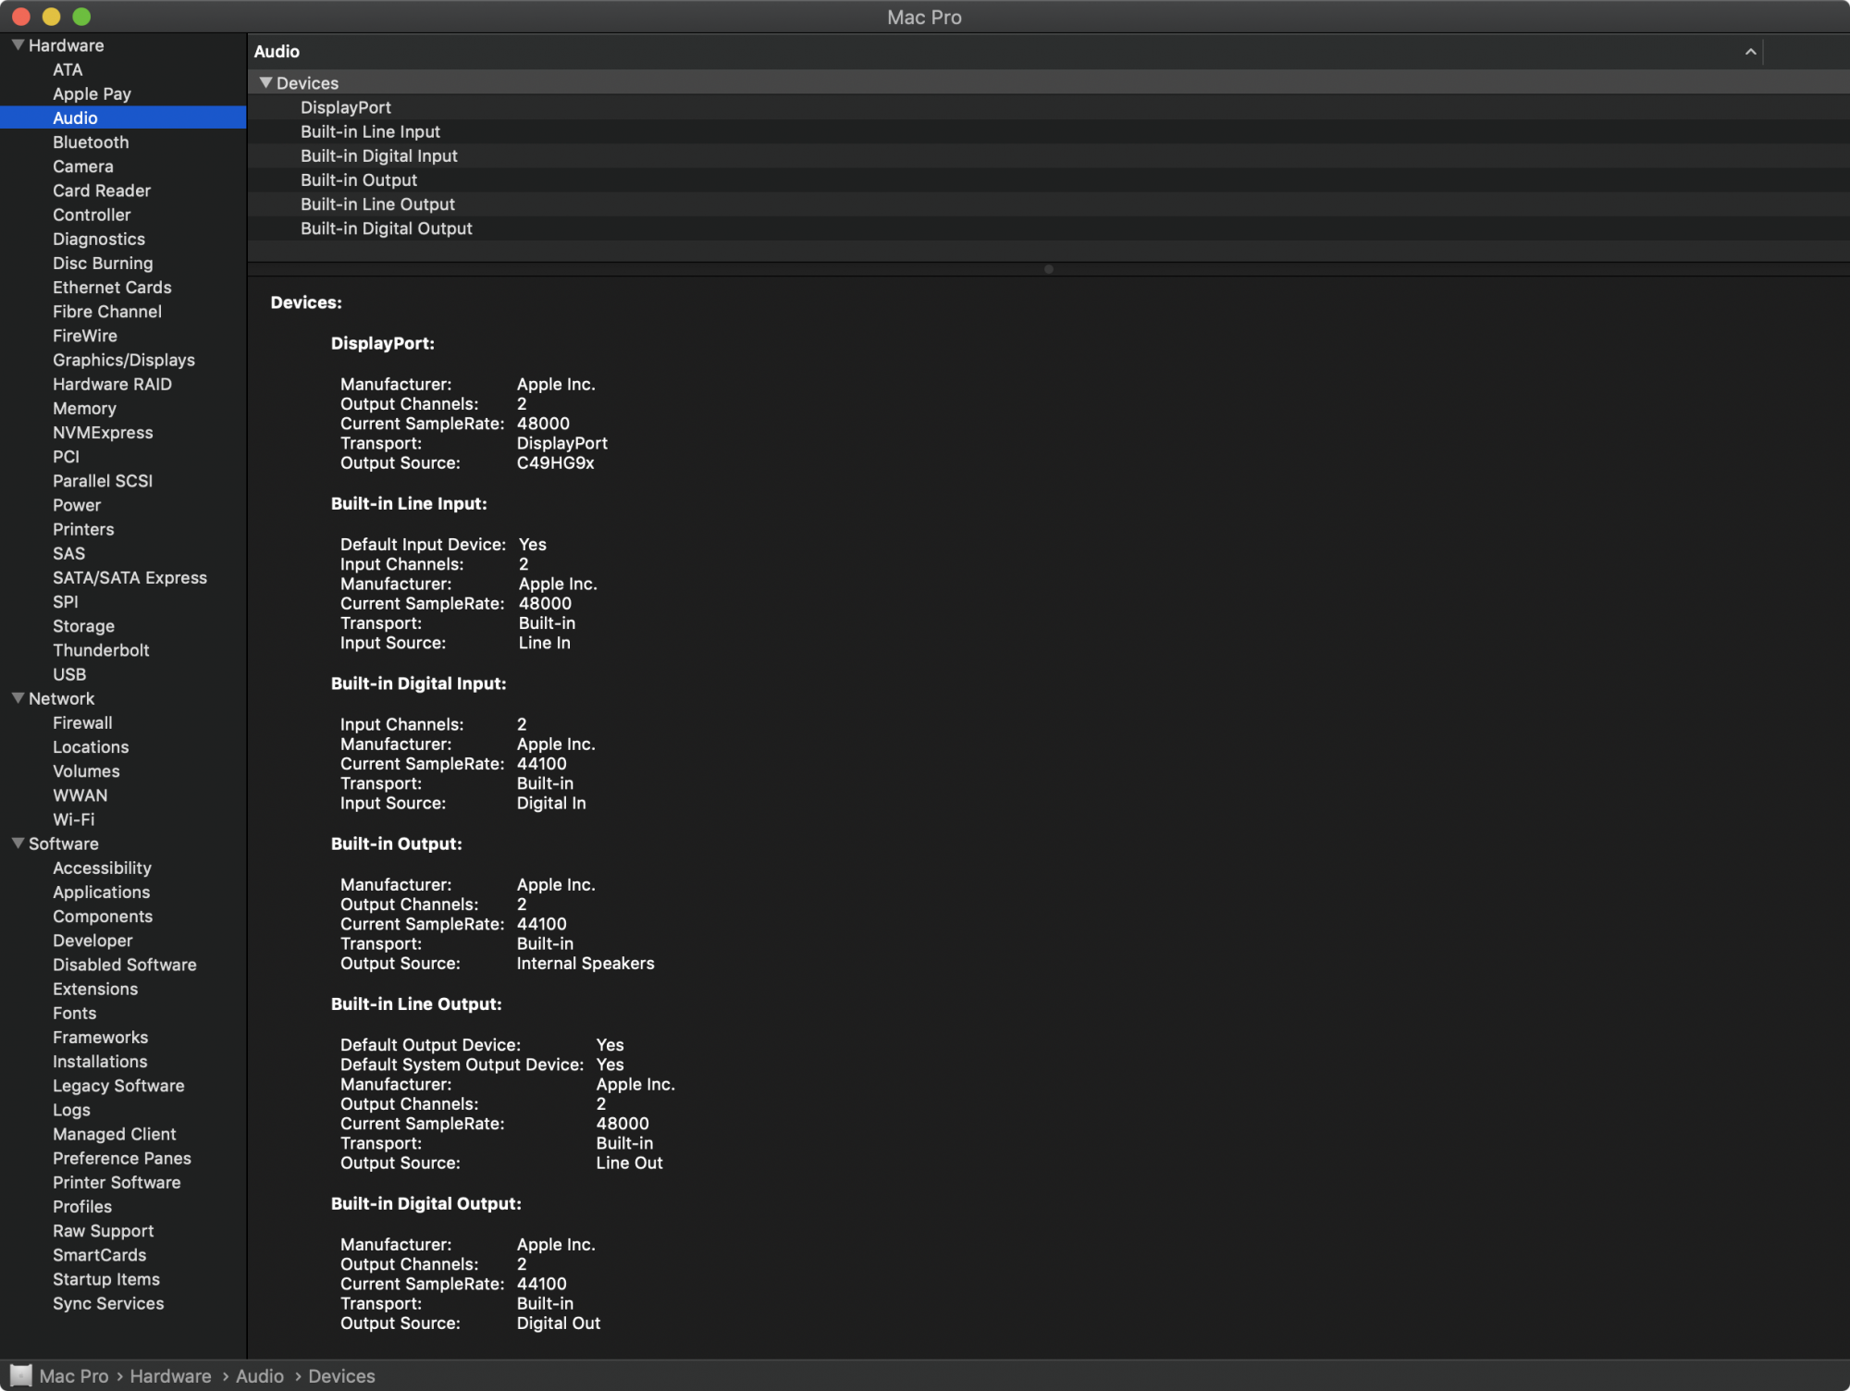The height and width of the screenshot is (1391, 1850).
Task: Open Graphics/Displays information
Action: pos(123,360)
